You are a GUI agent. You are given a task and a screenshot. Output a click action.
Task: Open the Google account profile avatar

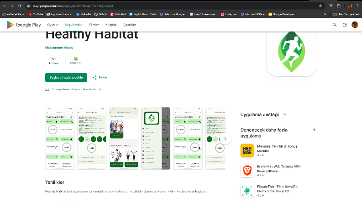click(355, 25)
